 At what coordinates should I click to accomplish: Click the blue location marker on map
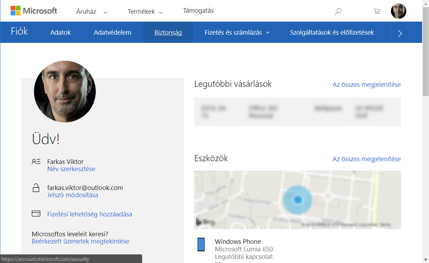coord(298,200)
